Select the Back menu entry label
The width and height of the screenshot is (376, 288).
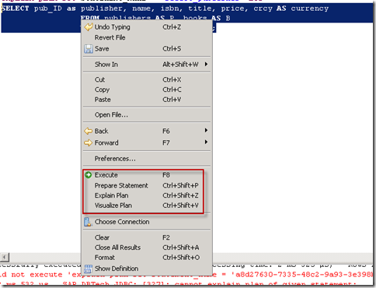[x=101, y=131]
